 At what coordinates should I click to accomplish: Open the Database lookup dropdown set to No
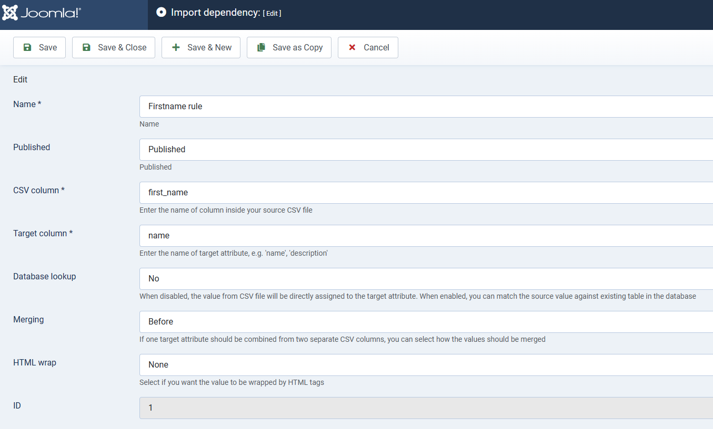[426, 279]
